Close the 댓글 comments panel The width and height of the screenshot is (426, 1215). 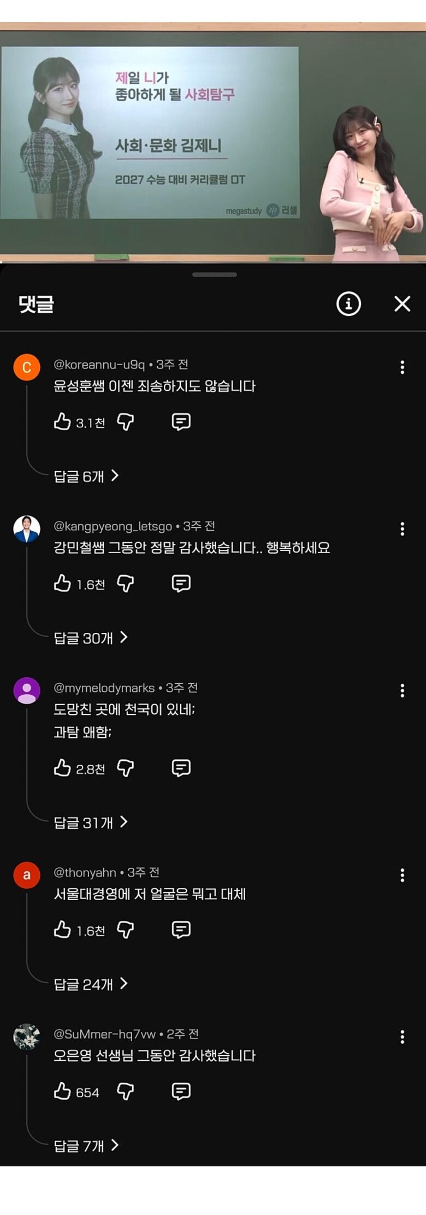403,304
